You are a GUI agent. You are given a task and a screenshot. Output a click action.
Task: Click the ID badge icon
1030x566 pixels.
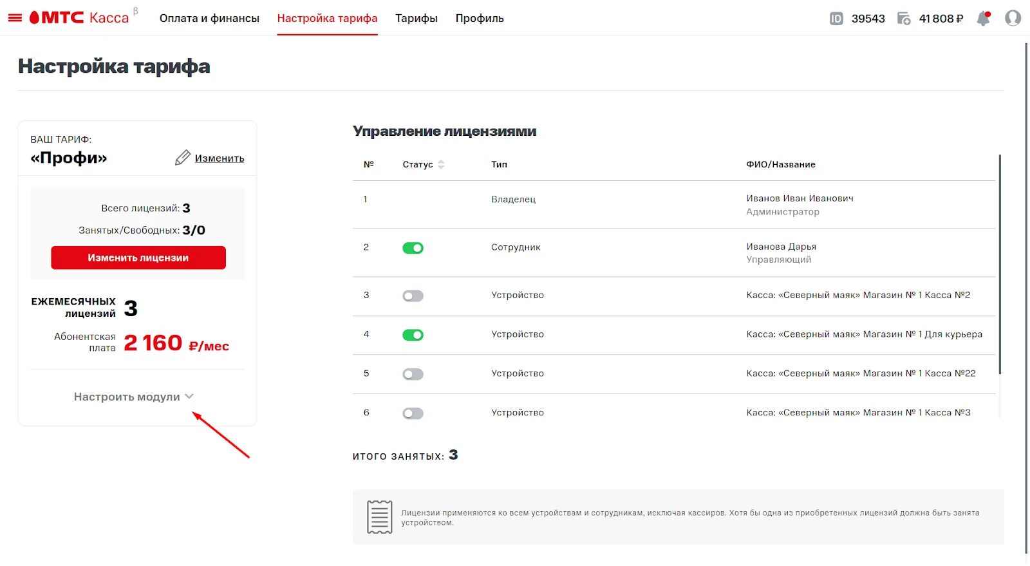836,19
